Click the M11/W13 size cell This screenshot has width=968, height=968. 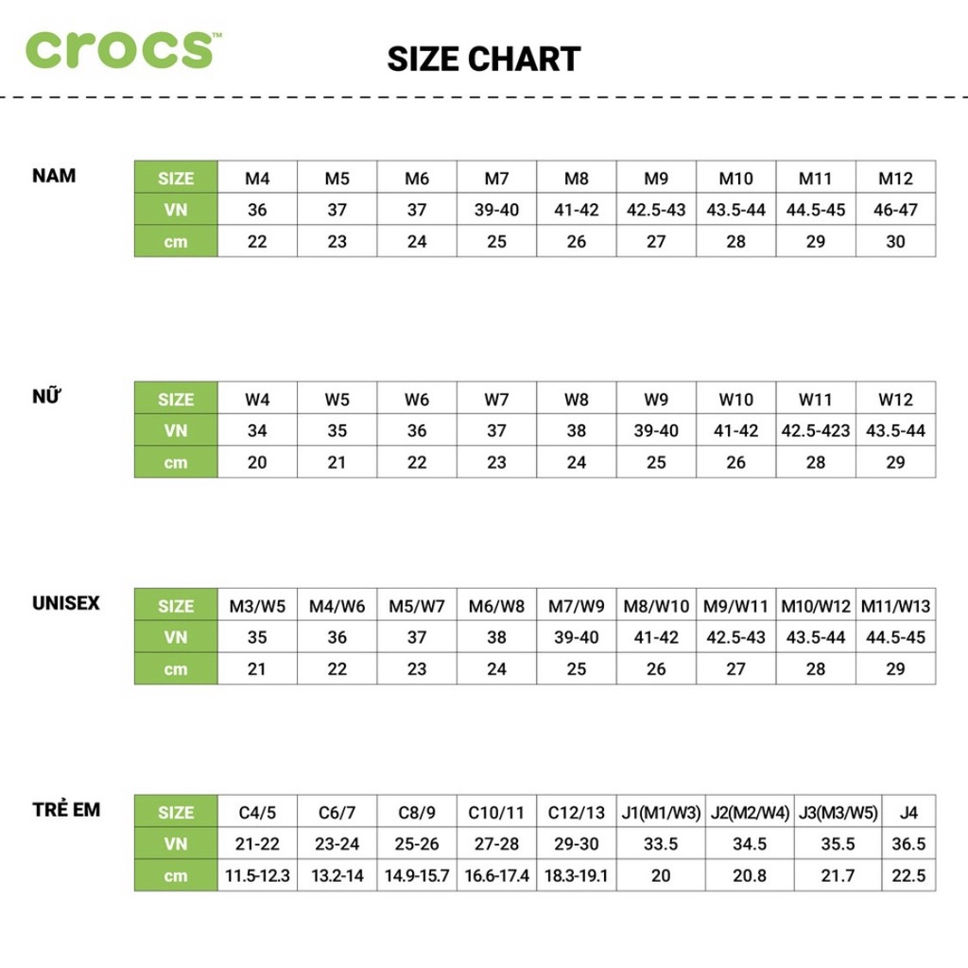pos(895,606)
